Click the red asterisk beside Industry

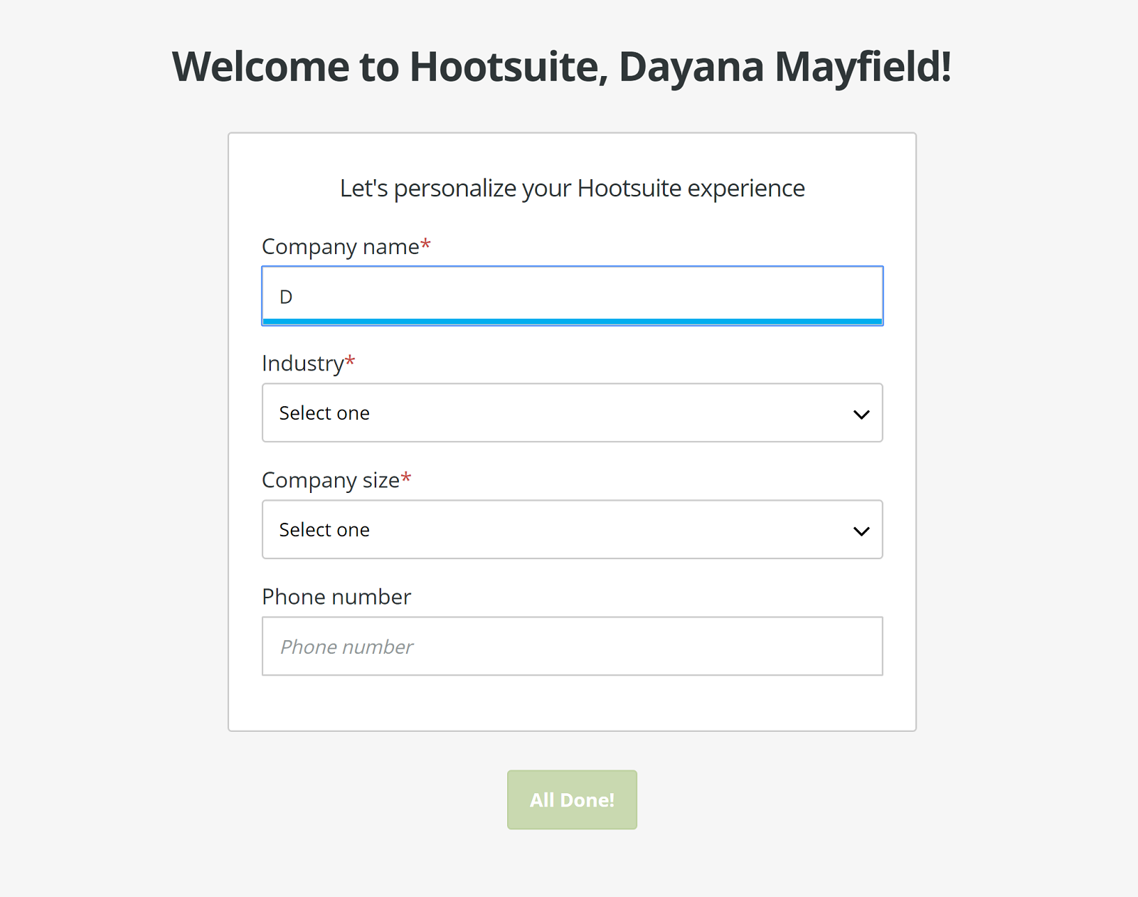tap(350, 361)
